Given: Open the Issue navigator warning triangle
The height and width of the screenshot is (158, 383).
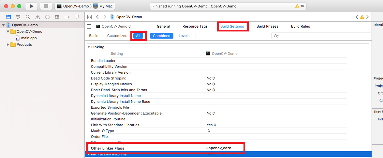Looking at the screenshot, I should 37,17.
